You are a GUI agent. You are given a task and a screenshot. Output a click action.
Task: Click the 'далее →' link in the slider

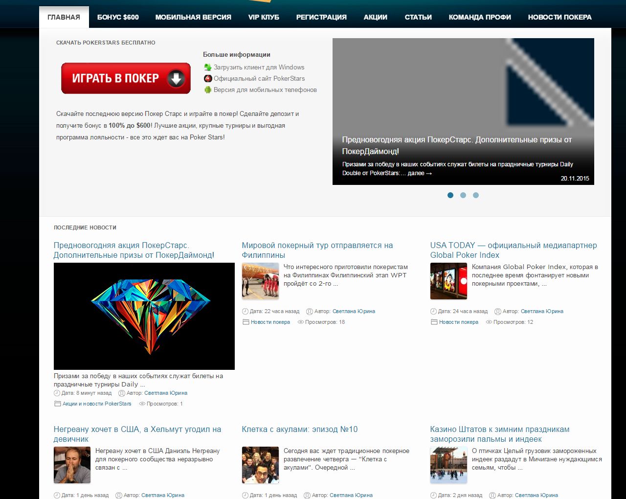(x=420, y=173)
